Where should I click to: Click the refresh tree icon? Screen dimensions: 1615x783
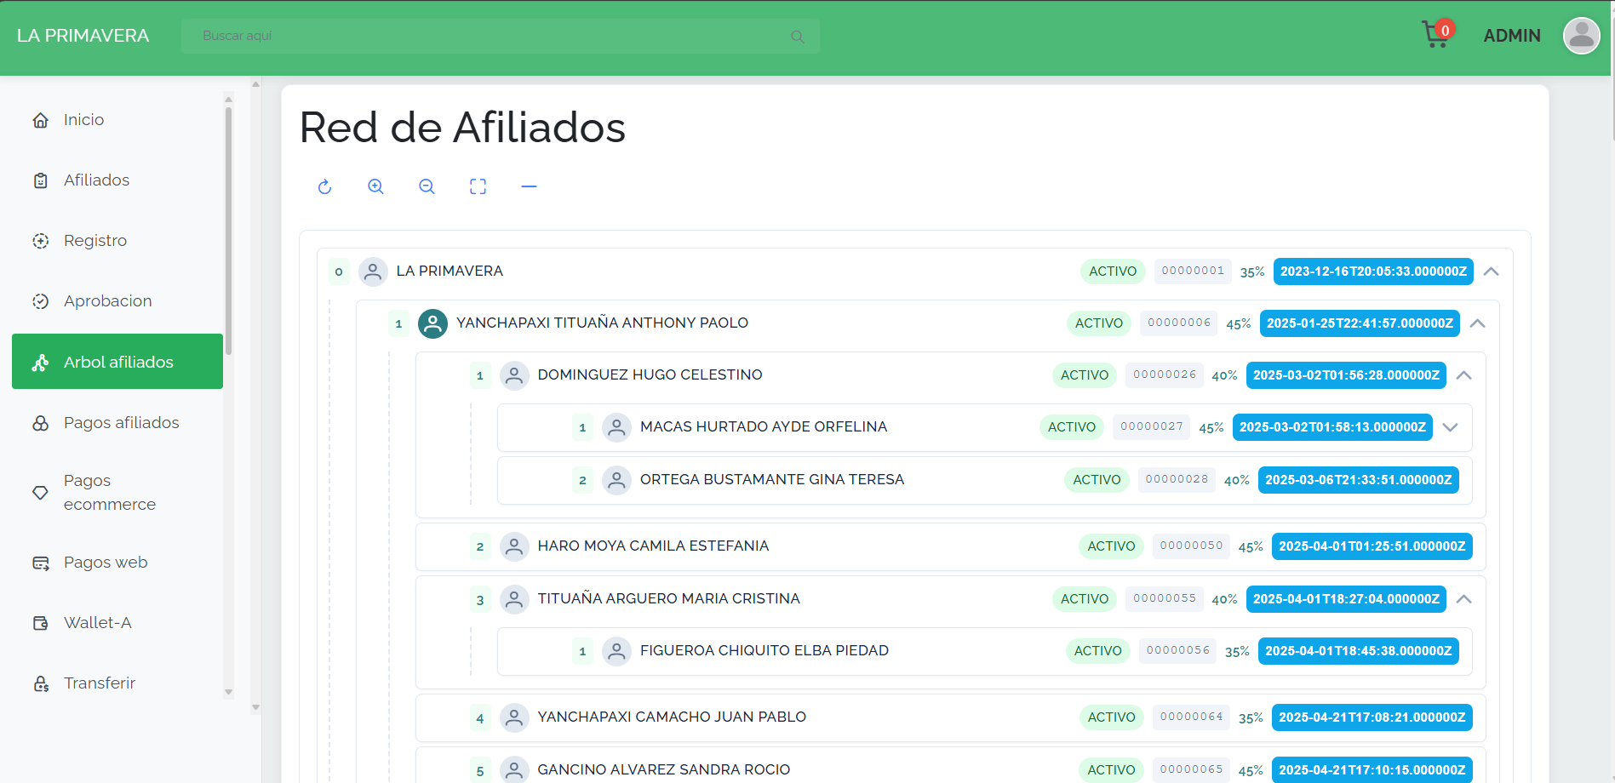[x=324, y=187]
